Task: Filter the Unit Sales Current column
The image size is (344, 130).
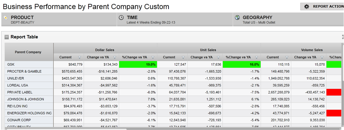Action: pos(183,57)
